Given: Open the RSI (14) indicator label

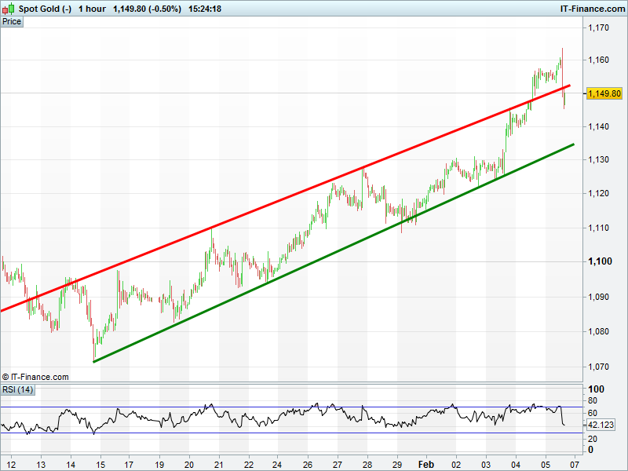Looking at the screenshot, I should point(18,390).
